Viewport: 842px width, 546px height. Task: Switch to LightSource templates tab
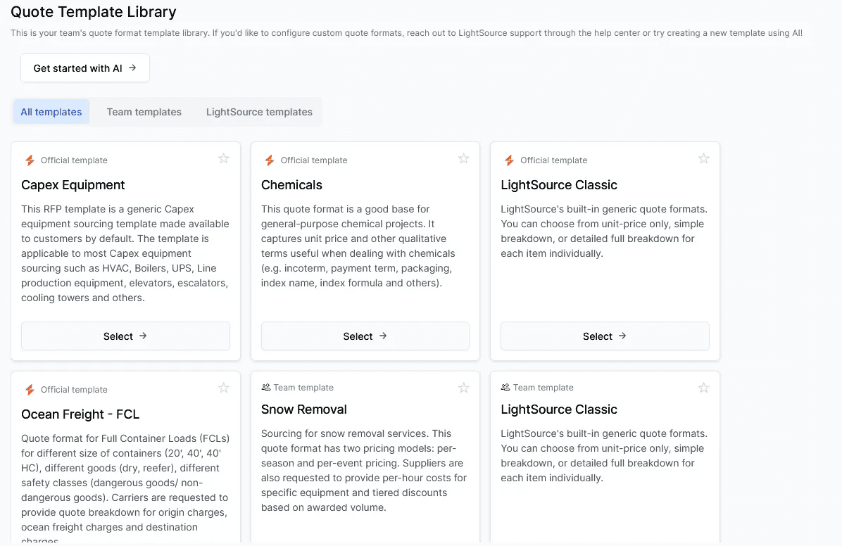pos(259,112)
